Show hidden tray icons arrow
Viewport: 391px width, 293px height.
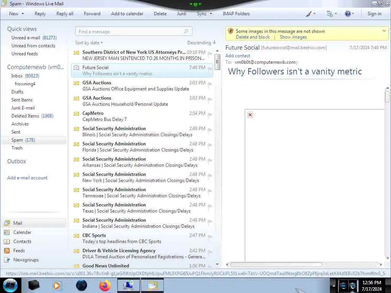[334, 285]
